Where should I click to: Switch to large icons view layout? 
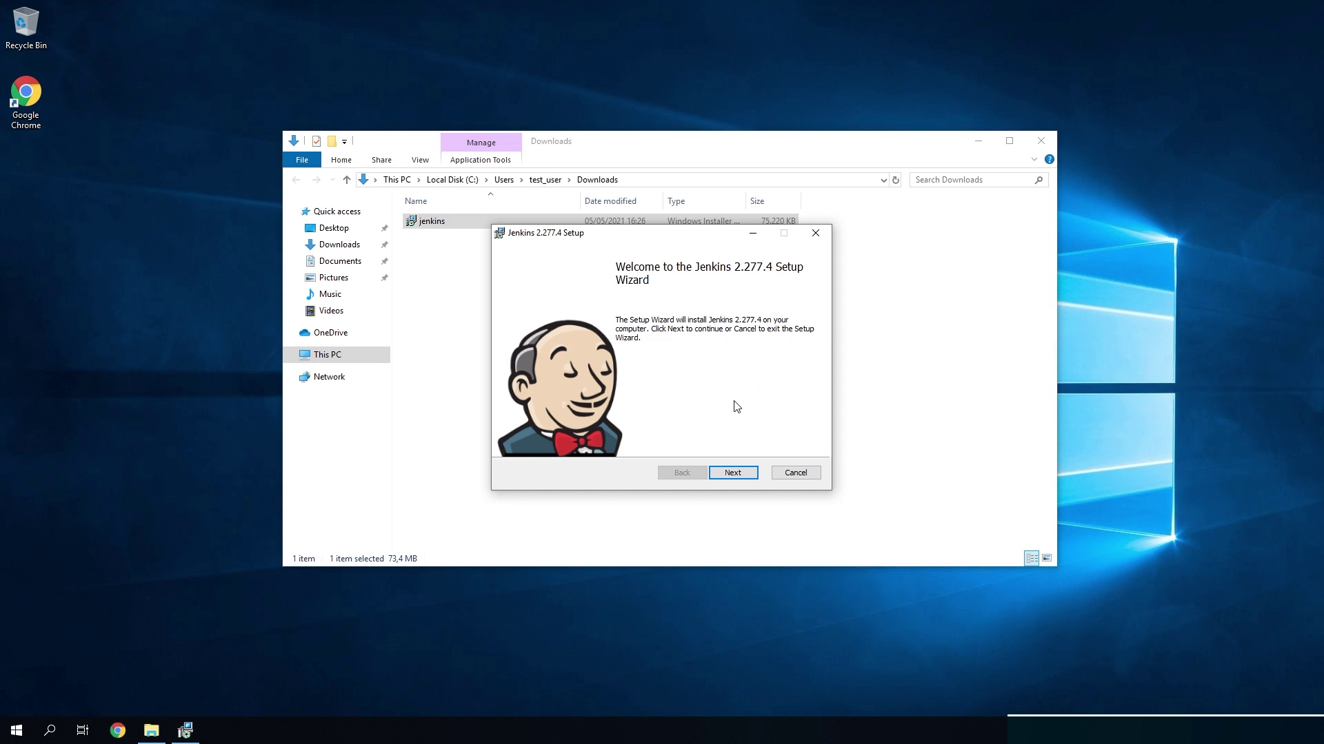click(x=1047, y=558)
